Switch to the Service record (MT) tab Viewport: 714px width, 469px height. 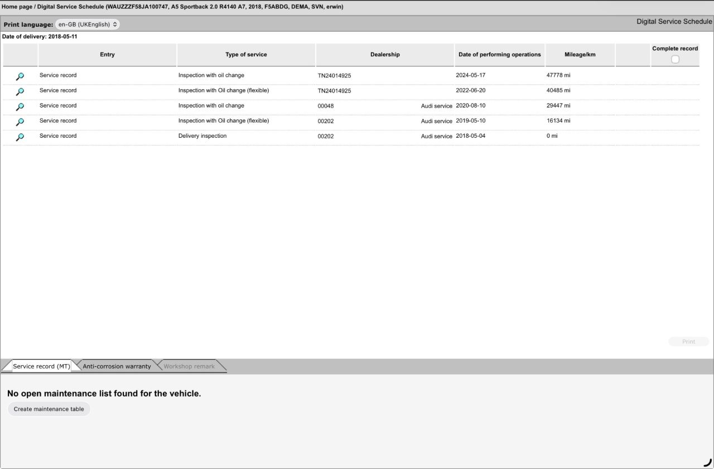coord(41,366)
